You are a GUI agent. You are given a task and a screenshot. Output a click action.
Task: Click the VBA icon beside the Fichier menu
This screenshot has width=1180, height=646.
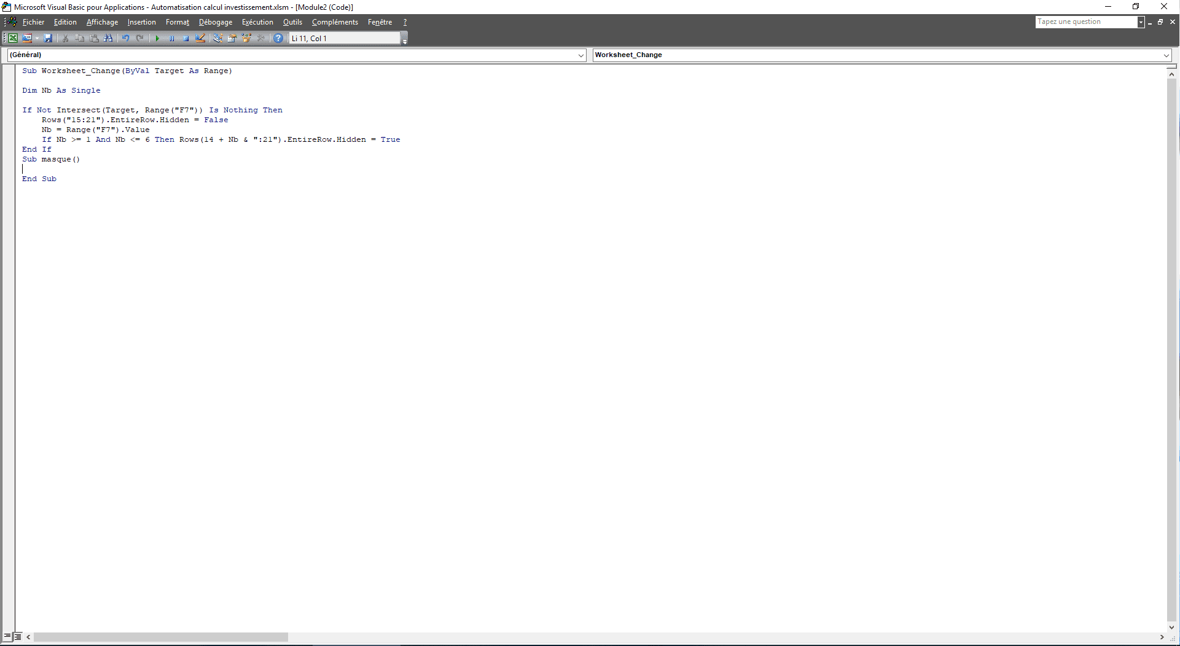[11, 22]
